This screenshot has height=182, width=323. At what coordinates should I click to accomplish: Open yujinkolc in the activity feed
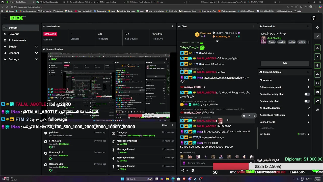54,132
